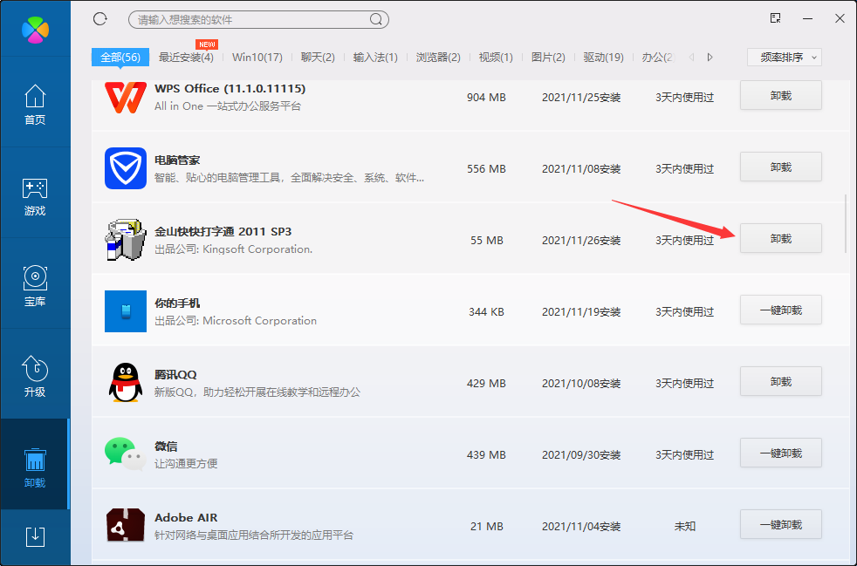857x566 pixels.
Task: Uninstall WPS Office with 卸载 button
Action: pyautogui.click(x=781, y=96)
